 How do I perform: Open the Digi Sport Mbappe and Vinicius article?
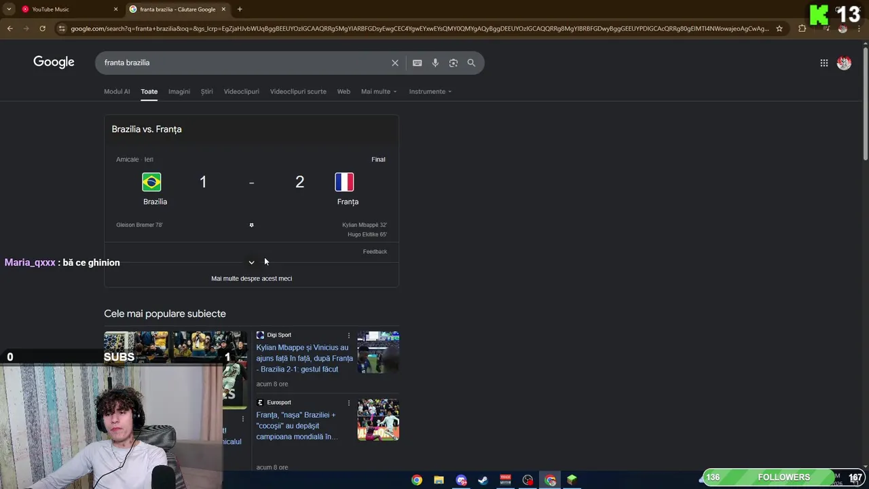304,359
